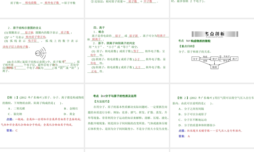
Task: Choose option D．黄金
Action: 69,114
